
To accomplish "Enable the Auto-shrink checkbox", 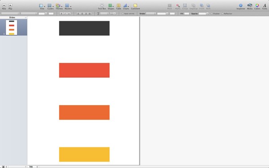I will 122,13.
